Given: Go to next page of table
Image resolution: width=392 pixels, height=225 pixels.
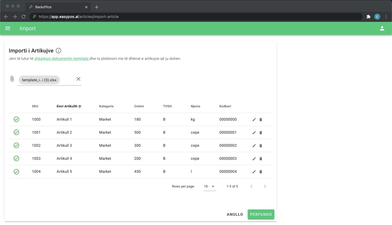Looking at the screenshot, I should click(265, 187).
